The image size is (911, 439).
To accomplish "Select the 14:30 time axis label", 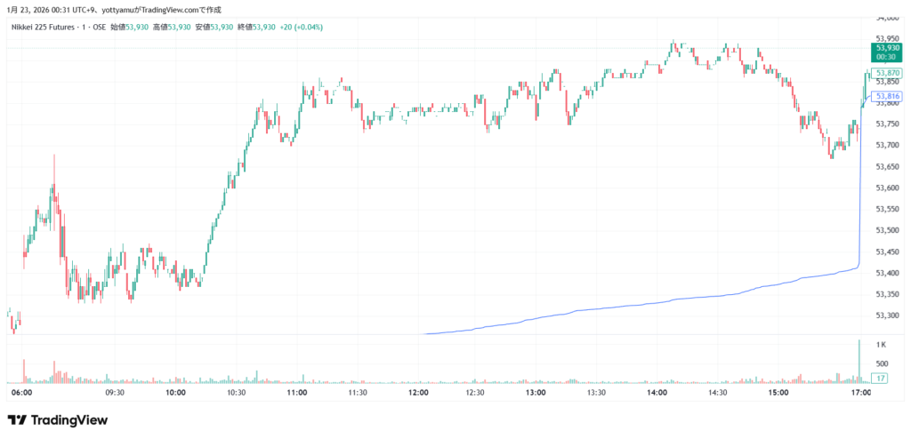I will (717, 393).
